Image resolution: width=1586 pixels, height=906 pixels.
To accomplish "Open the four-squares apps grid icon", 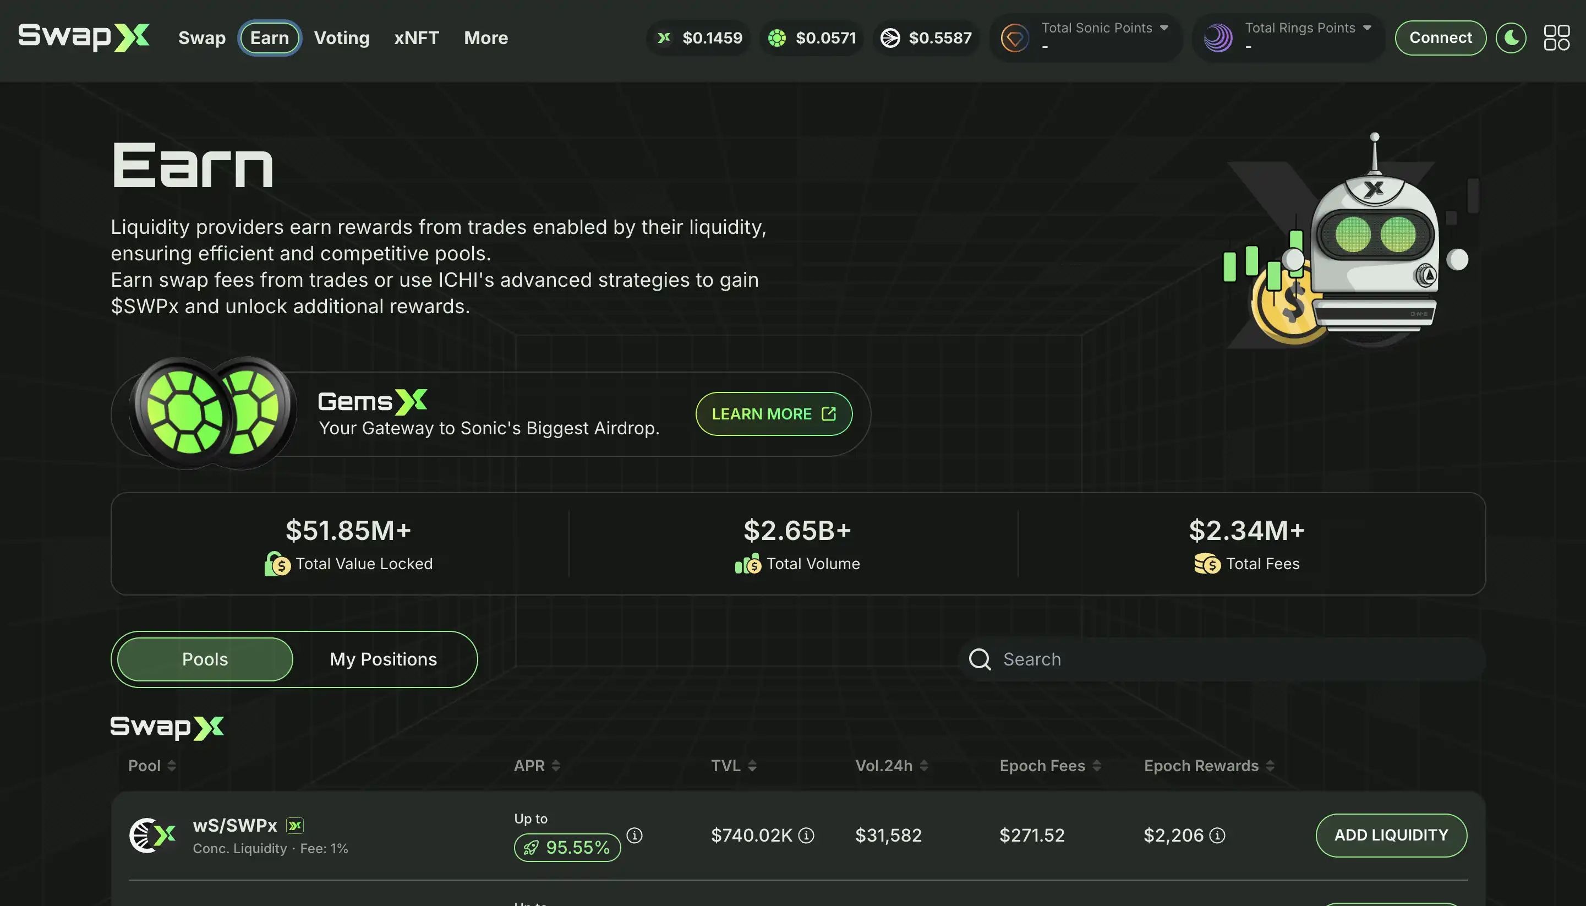I will tap(1556, 38).
